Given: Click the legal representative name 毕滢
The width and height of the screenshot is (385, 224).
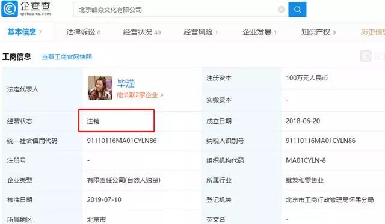Looking at the screenshot, I should [126, 83].
